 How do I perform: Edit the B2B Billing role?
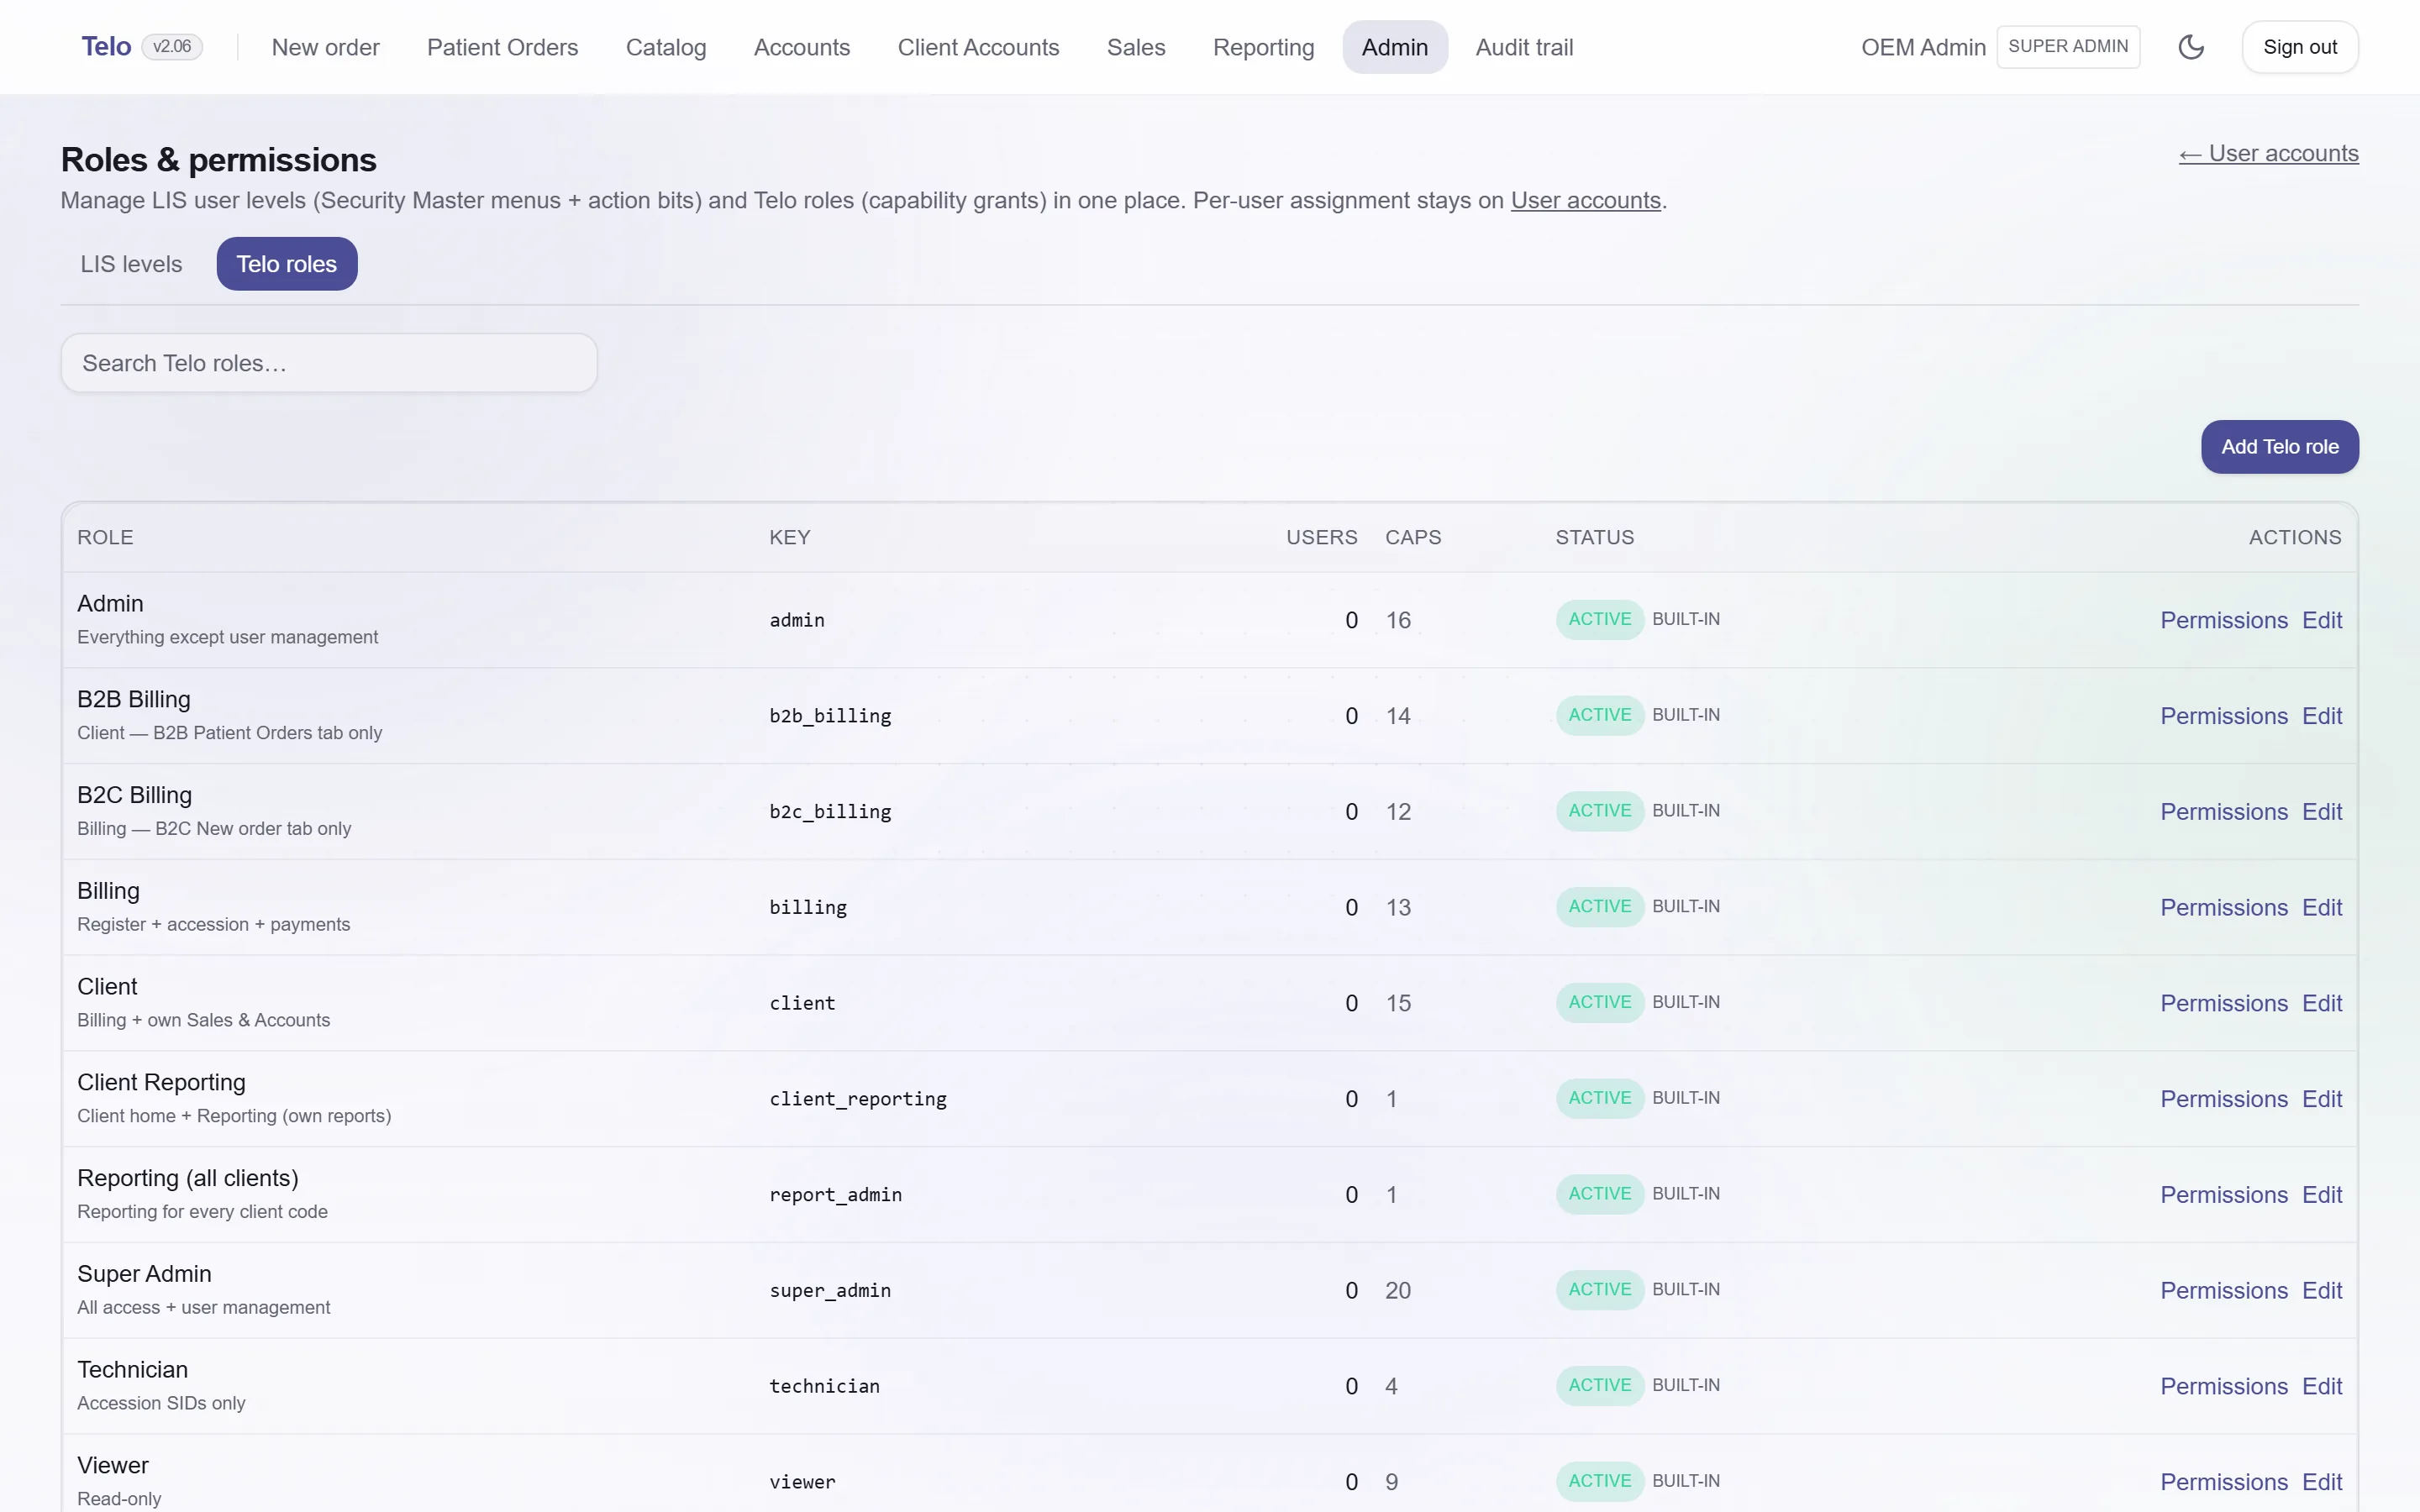point(2321,716)
